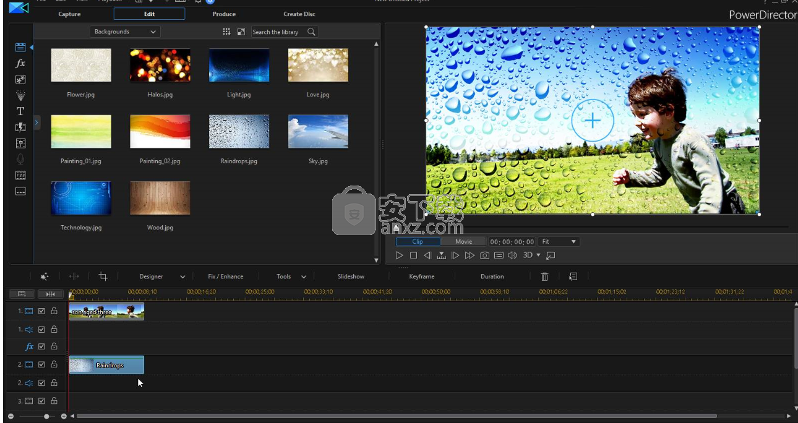
Task: Disable video track 3 checkbox
Action: click(42, 401)
